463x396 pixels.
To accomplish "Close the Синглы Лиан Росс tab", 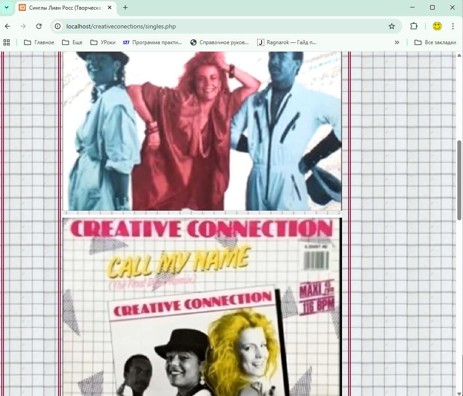I will pyautogui.click(x=110, y=8).
